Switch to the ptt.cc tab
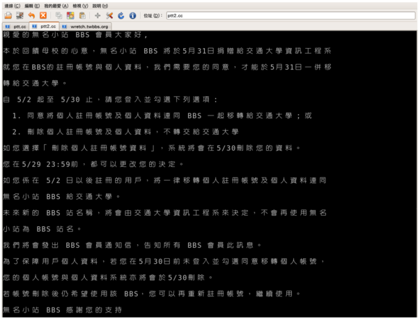The image size is (418, 318). point(16,26)
